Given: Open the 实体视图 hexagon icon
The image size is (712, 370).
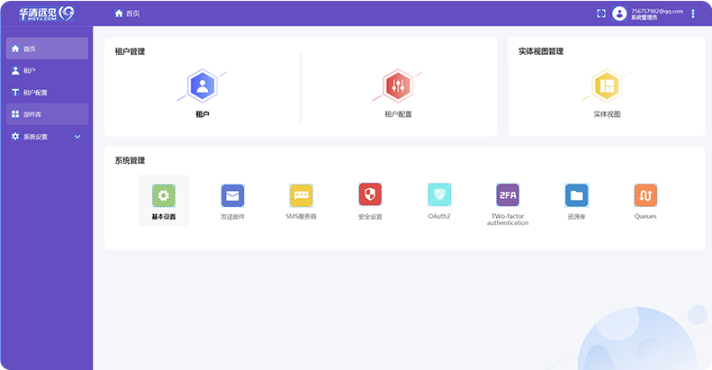Looking at the screenshot, I should click(x=606, y=86).
